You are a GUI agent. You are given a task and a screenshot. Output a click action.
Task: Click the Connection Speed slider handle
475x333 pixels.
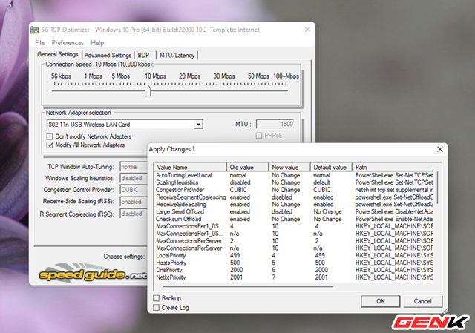[148, 90]
